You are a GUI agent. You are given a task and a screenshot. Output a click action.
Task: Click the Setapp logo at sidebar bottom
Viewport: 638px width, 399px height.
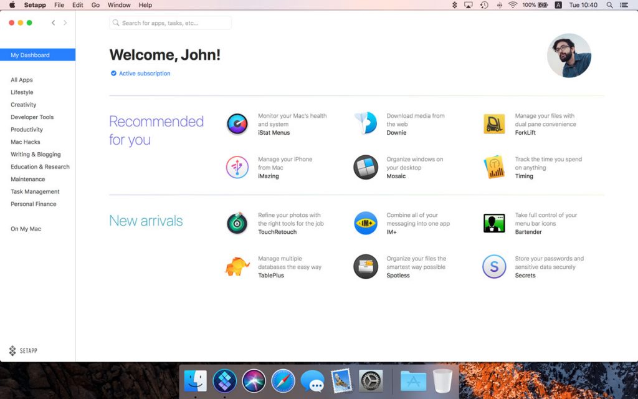(x=23, y=350)
